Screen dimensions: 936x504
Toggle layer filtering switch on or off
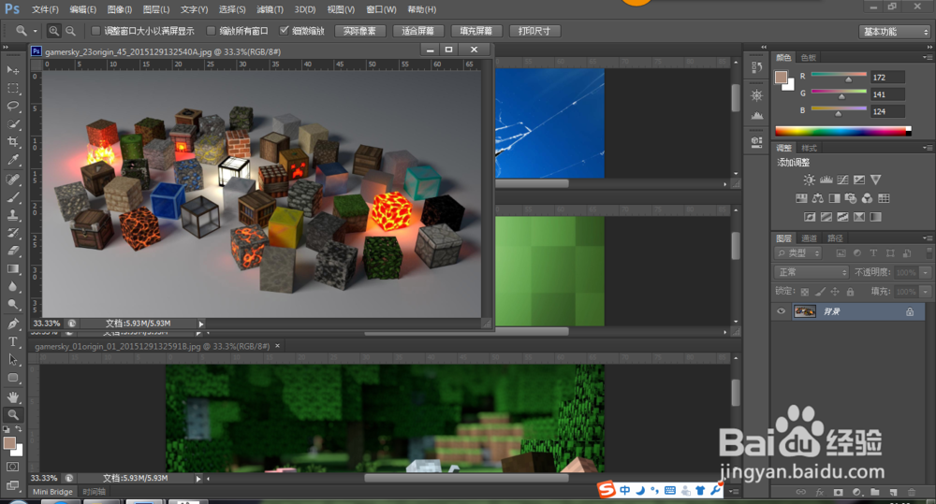(929, 252)
